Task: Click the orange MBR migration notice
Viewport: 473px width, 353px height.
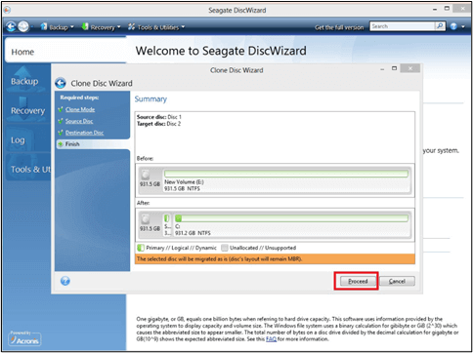Action: [275, 259]
